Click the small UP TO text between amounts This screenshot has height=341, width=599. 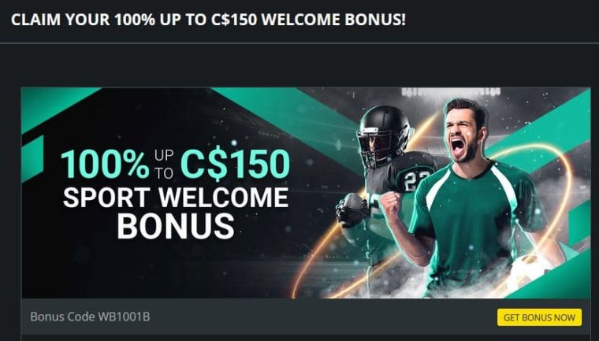pyautogui.click(x=164, y=165)
